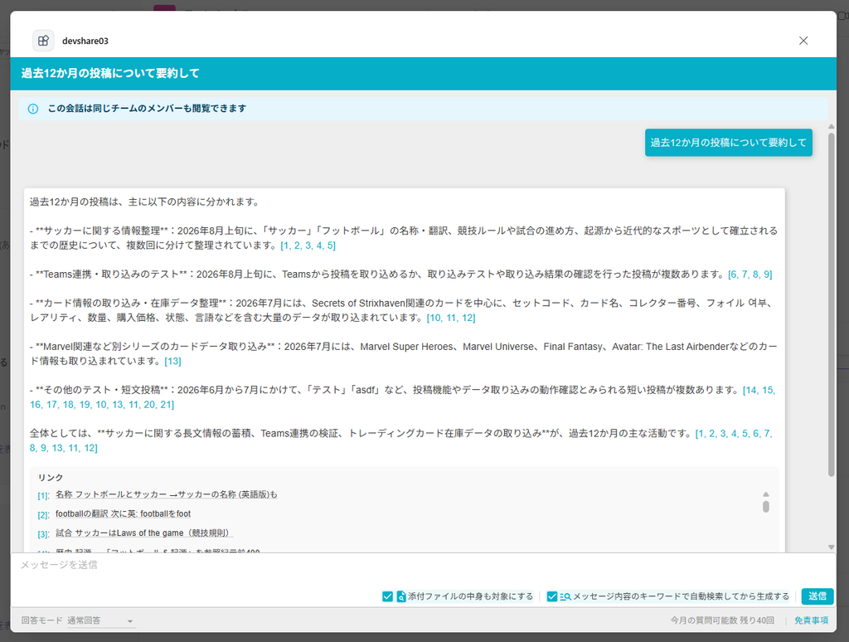Open the 免責事項 disclaimer link
The width and height of the screenshot is (849, 642).
pyautogui.click(x=811, y=620)
